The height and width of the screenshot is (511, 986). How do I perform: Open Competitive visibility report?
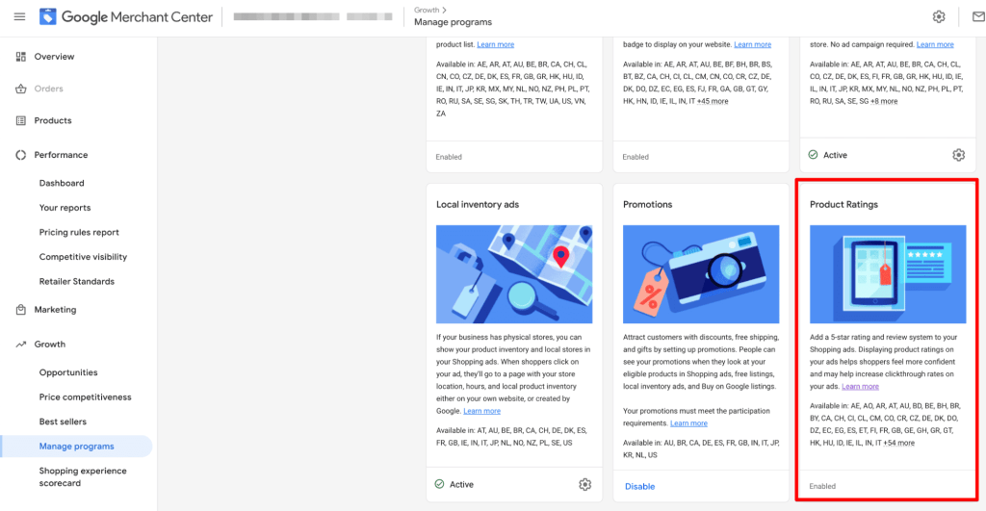[83, 257]
